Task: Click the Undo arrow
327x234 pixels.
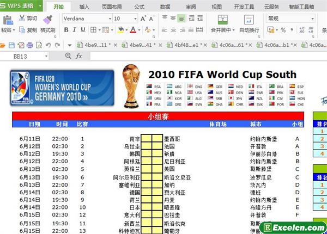Action: coord(48,45)
